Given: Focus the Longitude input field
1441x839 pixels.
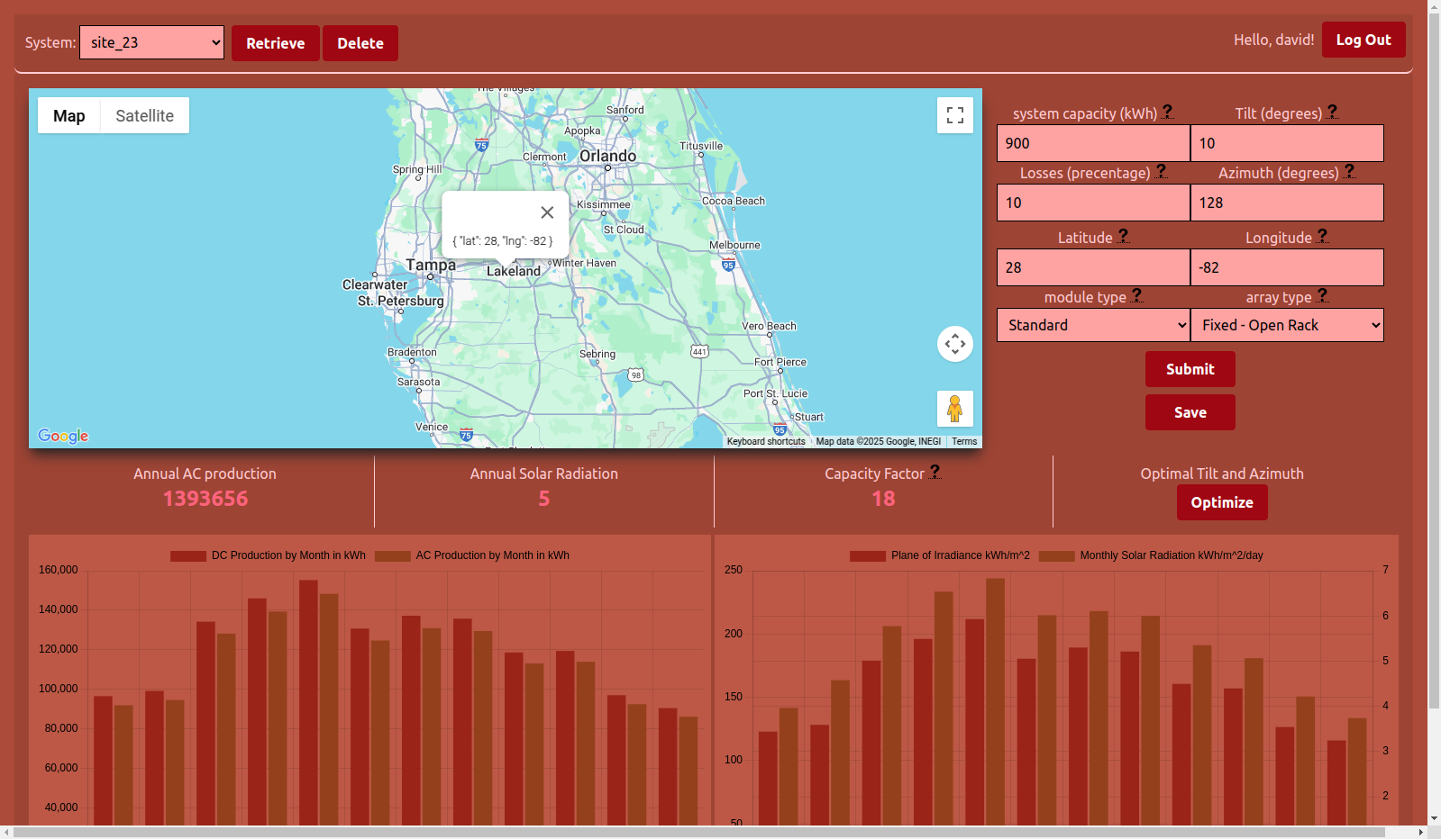Looking at the screenshot, I should click(1287, 267).
